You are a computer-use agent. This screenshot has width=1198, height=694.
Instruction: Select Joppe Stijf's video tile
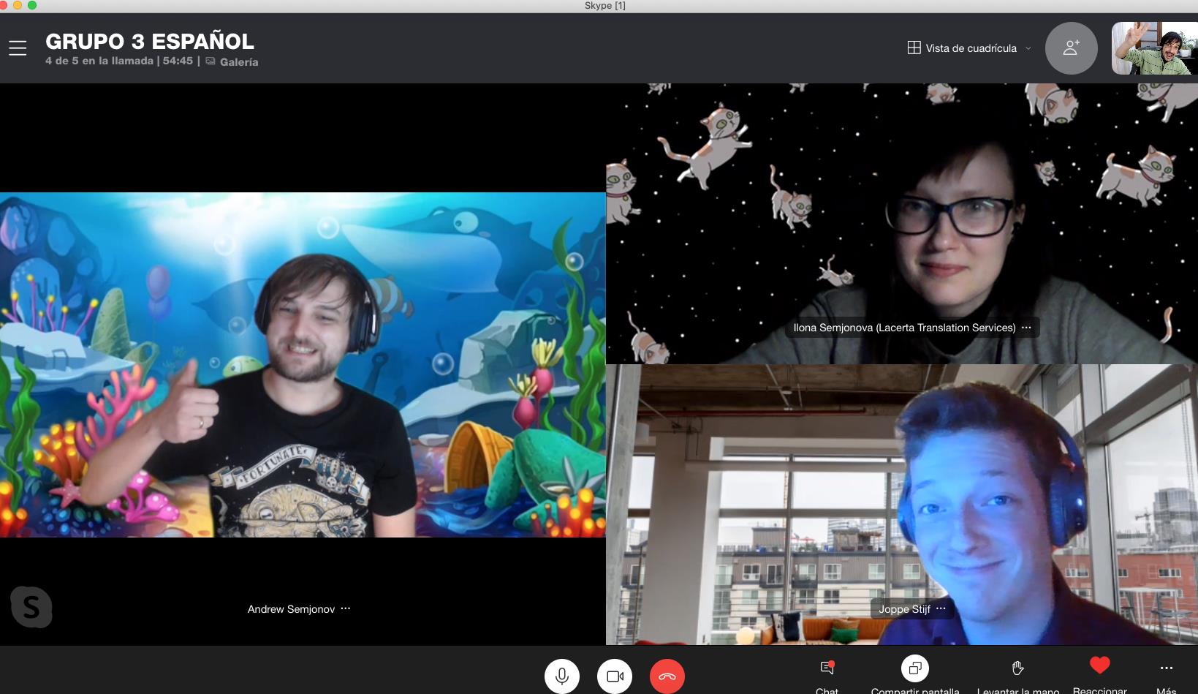[x=901, y=505]
